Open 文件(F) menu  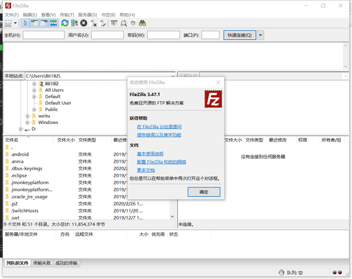pos(12,15)
